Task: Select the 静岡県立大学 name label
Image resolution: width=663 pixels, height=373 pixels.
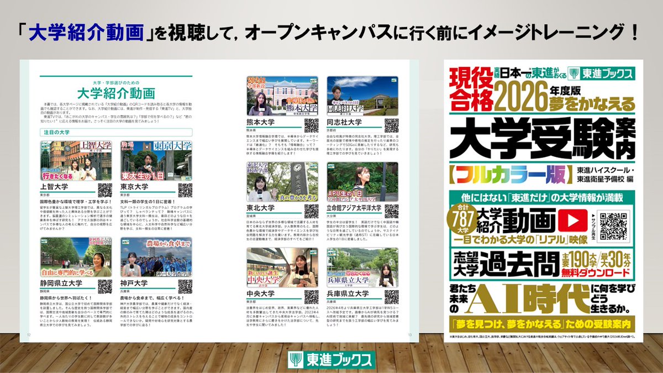Action: (x=61, y=283)
